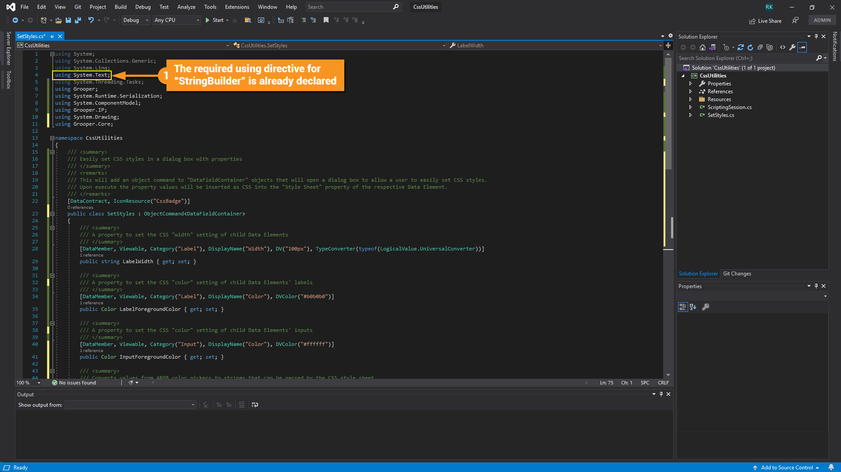Screen dimensions: 841x472
Task: Click the Save All toolbar icon
Action: (x=78, y=20)
